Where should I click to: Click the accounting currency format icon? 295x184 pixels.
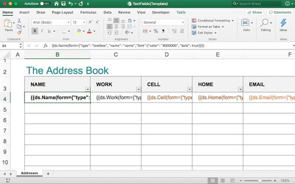tap(145, 31)
